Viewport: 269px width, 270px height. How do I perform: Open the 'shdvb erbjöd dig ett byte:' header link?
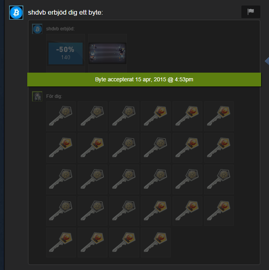[66, 12]
